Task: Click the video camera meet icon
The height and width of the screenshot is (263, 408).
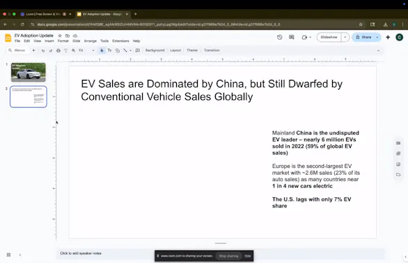Action: click(304, 37)
